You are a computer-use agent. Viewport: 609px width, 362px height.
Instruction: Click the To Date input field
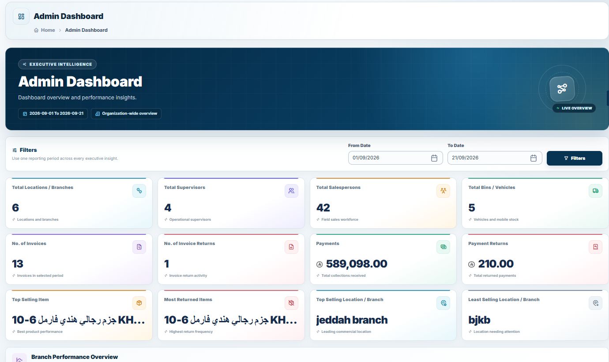[495, 158]
